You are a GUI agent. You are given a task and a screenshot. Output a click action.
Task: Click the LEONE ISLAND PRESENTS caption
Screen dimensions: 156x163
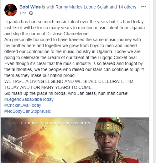point(56,123)
